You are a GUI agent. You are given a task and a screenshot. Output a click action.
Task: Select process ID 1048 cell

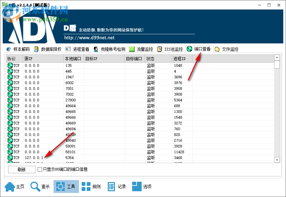point(178,65)
